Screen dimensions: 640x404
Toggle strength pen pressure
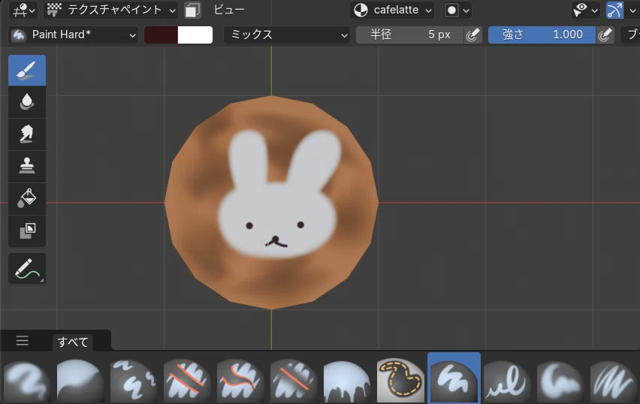tap(605, 35)
